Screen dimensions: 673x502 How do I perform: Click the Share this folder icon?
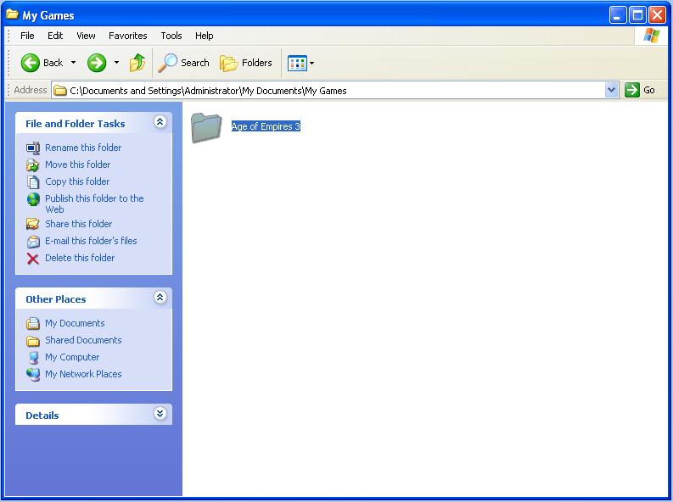pos(33,224)
